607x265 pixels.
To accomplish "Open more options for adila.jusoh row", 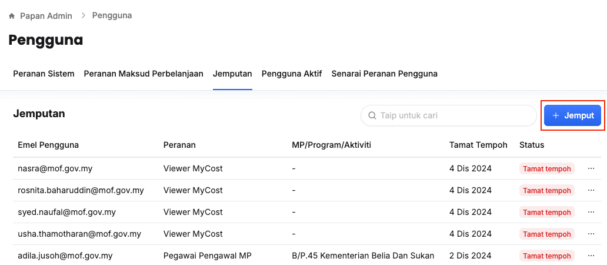I will 591,256.
